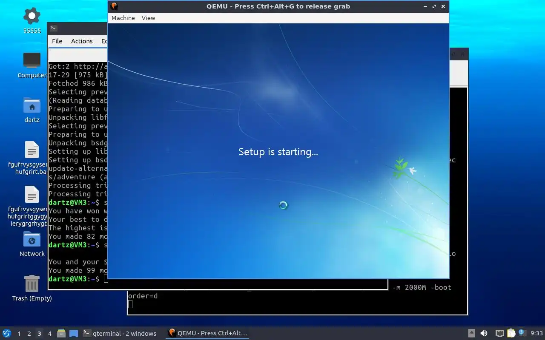This screenshot has height=340, width=545.
Task: Open the Machine menu in QEMU
Action: 123,18
